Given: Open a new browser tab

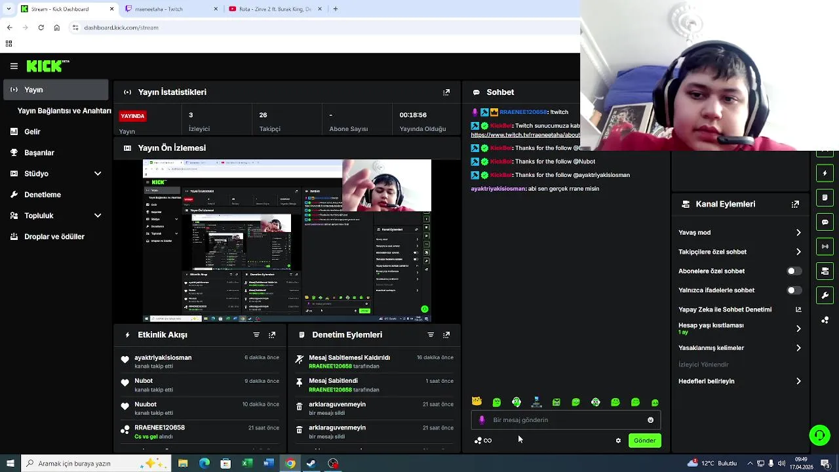Looking at the screenshot, I should point(335,9).
